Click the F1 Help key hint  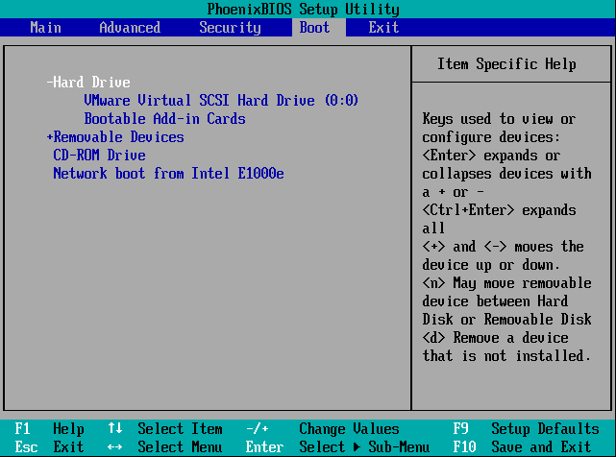[50, 429]
